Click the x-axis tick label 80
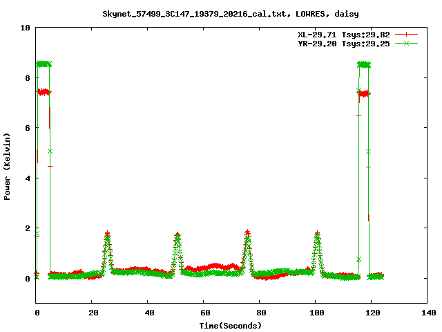This screenshot has height=332, width=442. 261,313
